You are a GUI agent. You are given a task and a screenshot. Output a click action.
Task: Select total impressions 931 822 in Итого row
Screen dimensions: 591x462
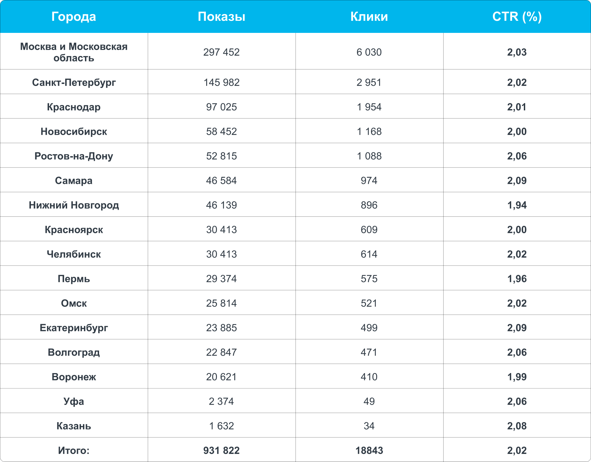221,450
